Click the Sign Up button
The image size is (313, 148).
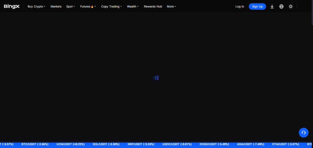pos(257,6)
